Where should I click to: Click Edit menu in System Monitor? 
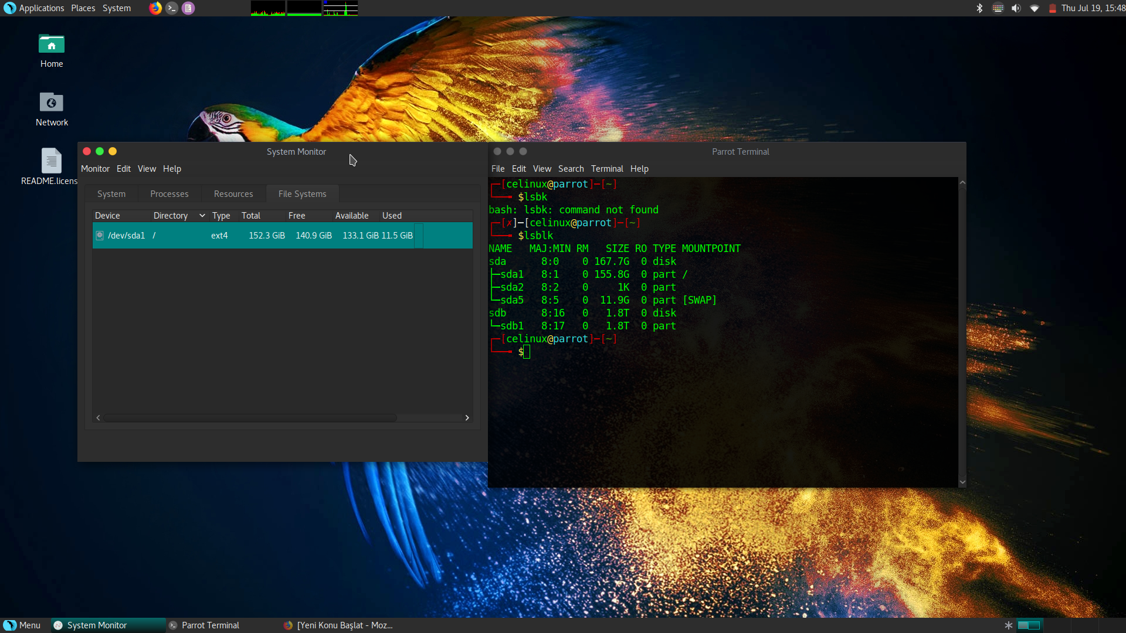point(124,168)
